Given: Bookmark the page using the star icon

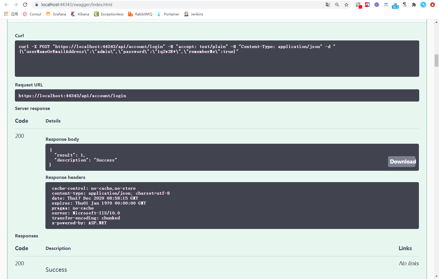Looking at the screenshot, I should (x=346, y=5).
